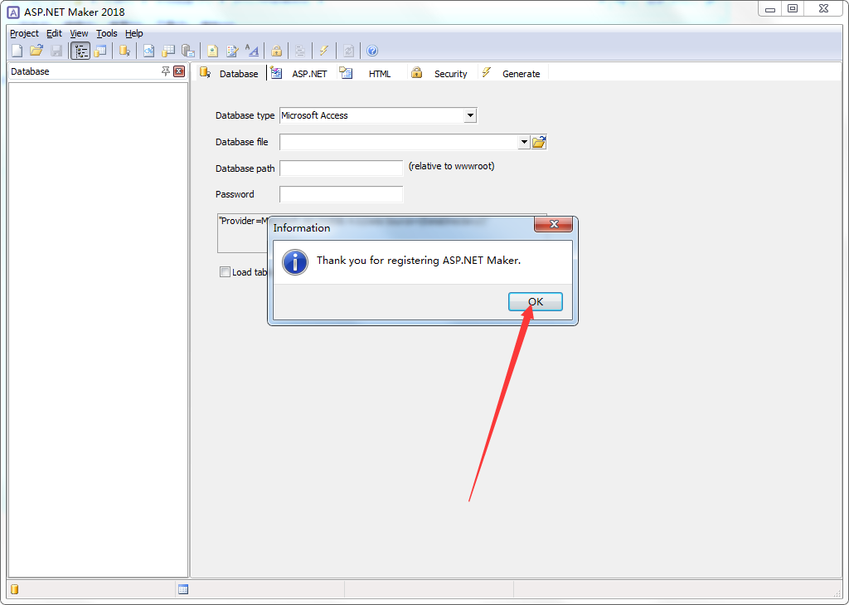849x605 pixels.
Task: Click the grayed sync document toolbar icon
Action: 348,51
